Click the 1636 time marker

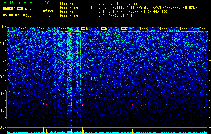click(123, 29)
